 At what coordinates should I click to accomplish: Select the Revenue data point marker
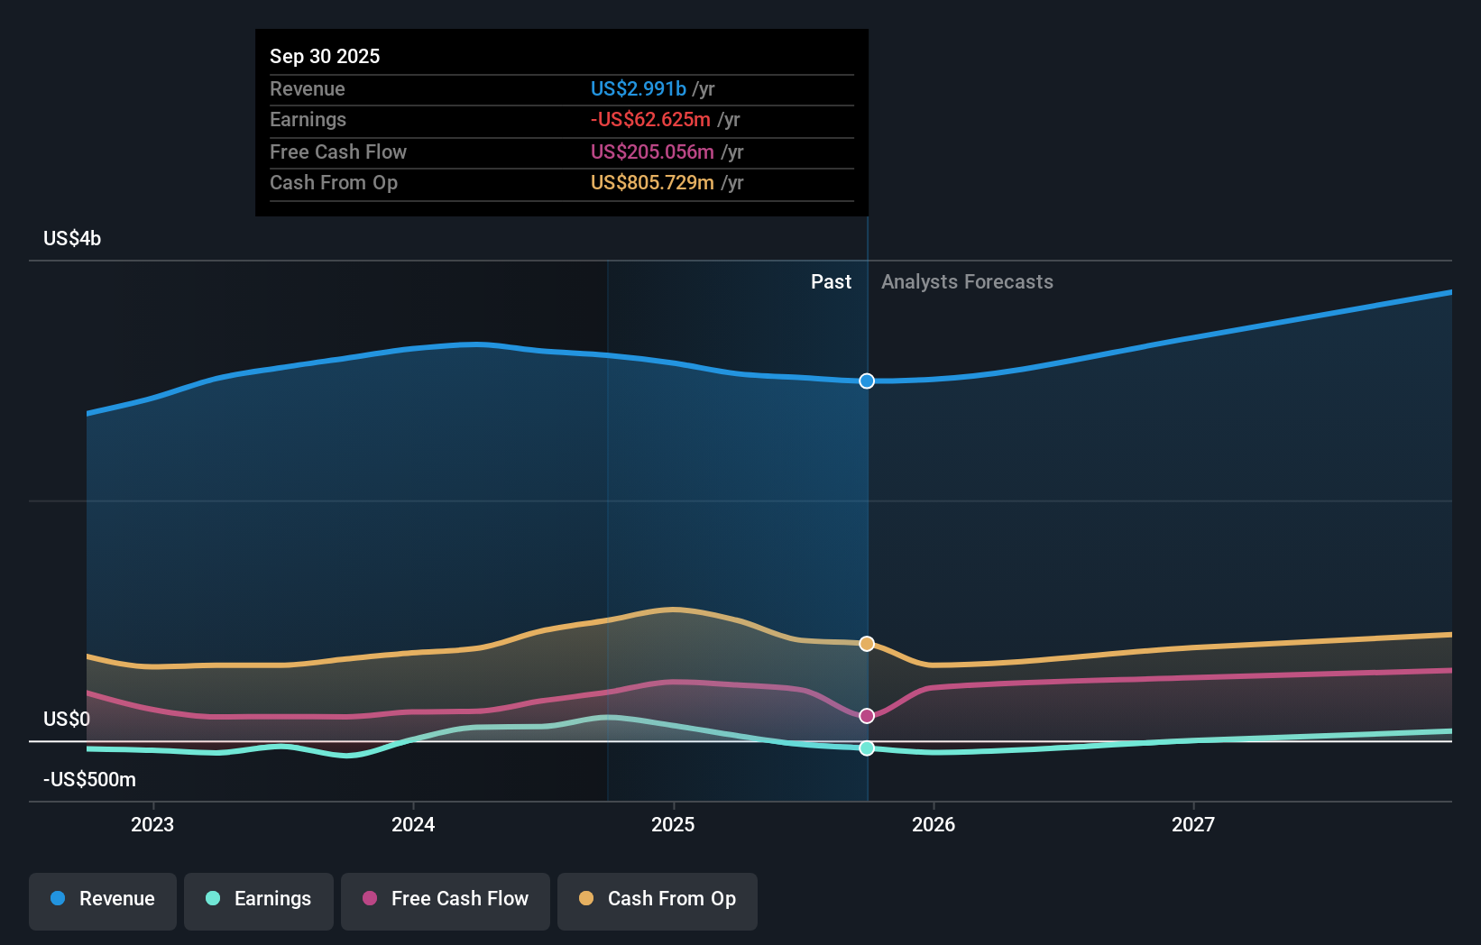(x=867, y=381)
